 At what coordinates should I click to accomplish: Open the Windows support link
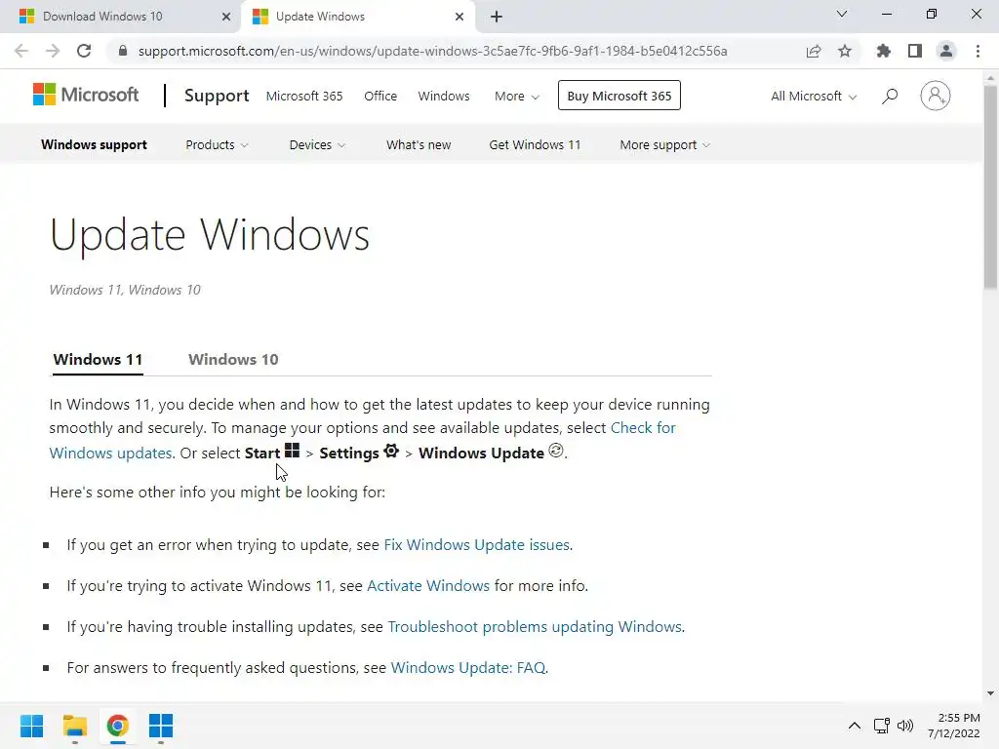pos(94,144)
